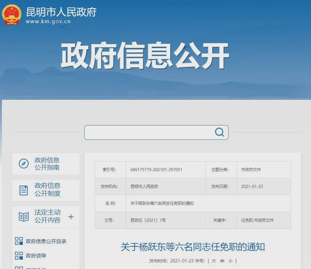Select the 法定主动公开内容 menu label
Viewport: 311px width, 269px height.
pyautogui.click(x=48, y=216)
